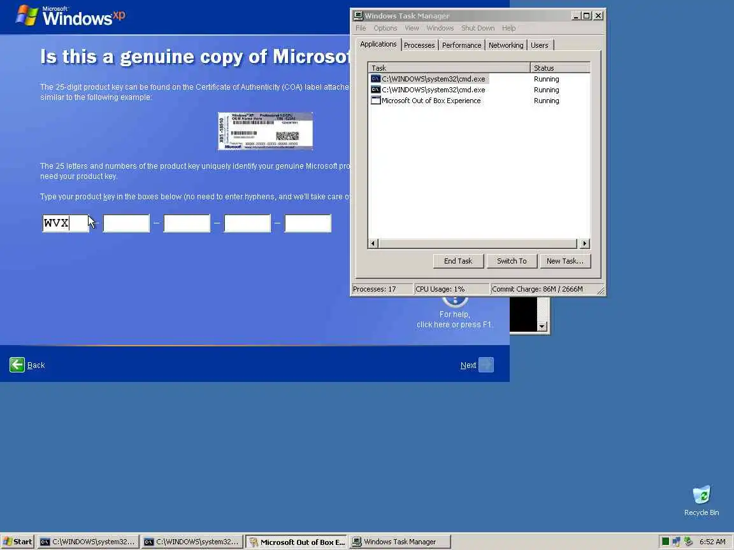
Task: Select first cmd.exe task icon in list
Action: click(375, 78)
